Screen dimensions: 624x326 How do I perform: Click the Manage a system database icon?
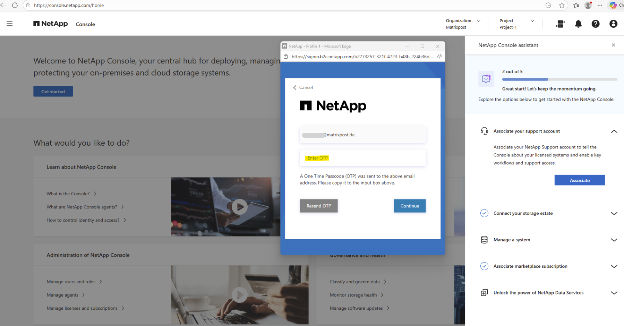coord(484,240)
